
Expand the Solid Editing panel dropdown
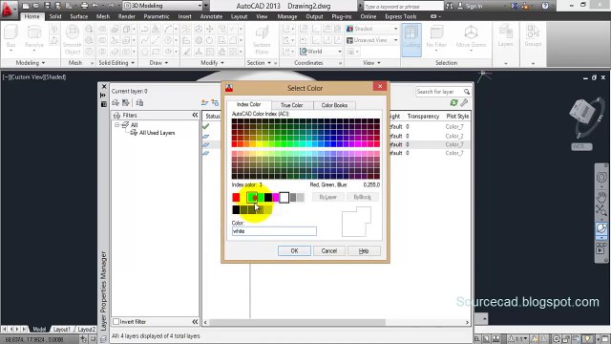tap(116, 63)
